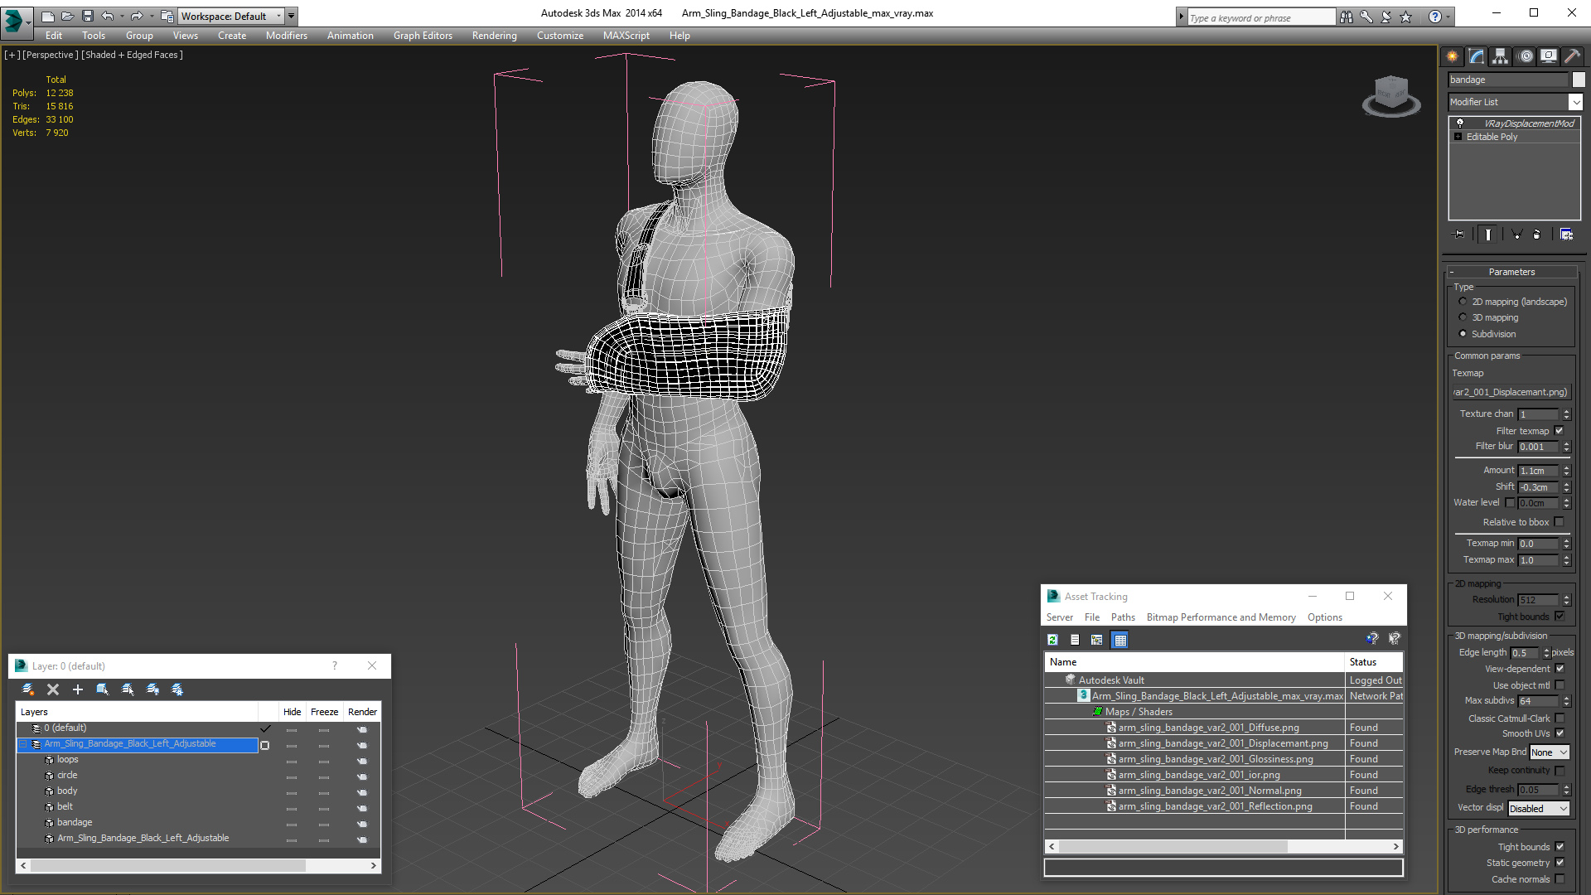Image resolution: width=1591 pixels, height=895 pixels.
Task: Open the Vector displ dropdown
Action: coord(1539,809)
